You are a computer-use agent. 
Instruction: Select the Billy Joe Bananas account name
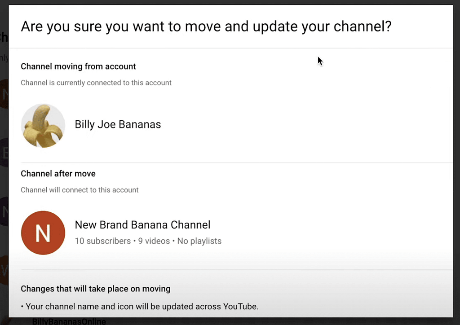click(x=118, y=124)
